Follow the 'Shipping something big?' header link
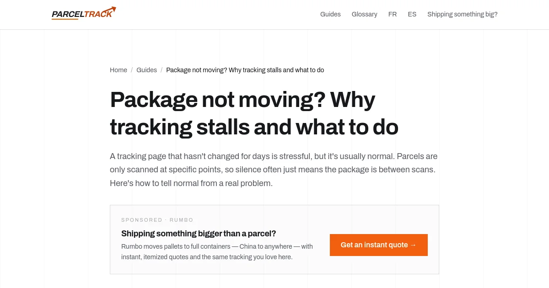Screen dimensions: 549x288 coord(463,14)
